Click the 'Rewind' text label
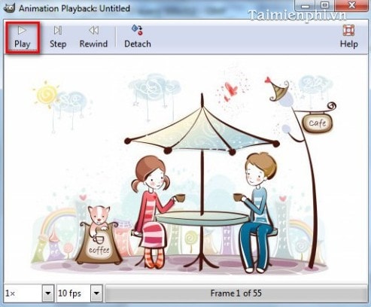Screen dimensions: 371x307 pyautogui.click(x=93, y=44)
